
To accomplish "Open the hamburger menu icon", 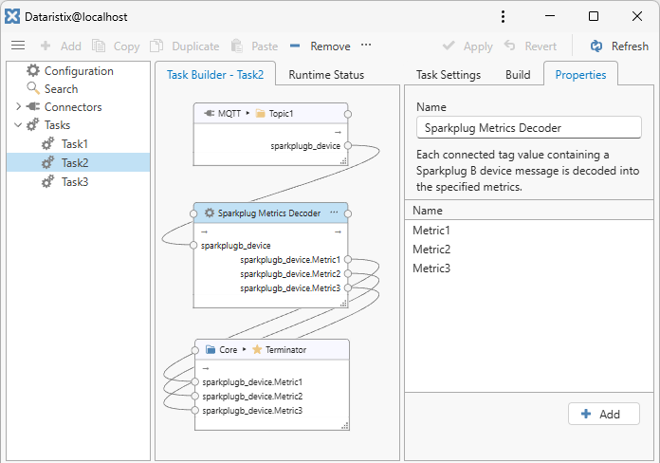I will click(17, 46).
